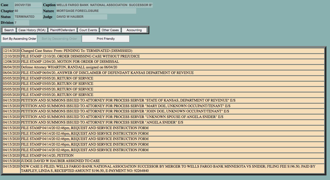Click the date beside the Defense Attorney entry
The image size is (330, 180).
point(11,67)
